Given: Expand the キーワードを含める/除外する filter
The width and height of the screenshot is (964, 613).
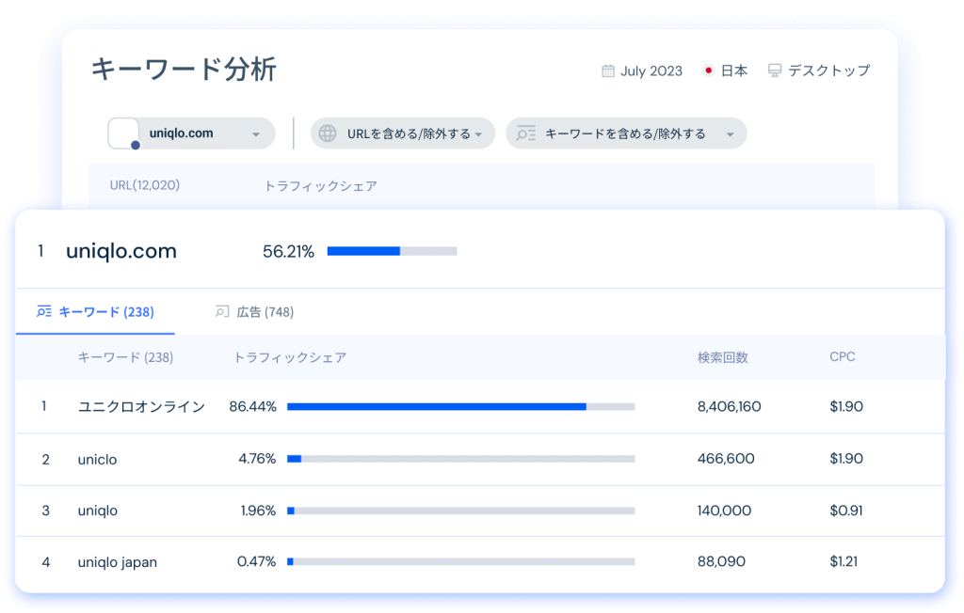Looking at the screenshot, I should (x=729, y=134).
